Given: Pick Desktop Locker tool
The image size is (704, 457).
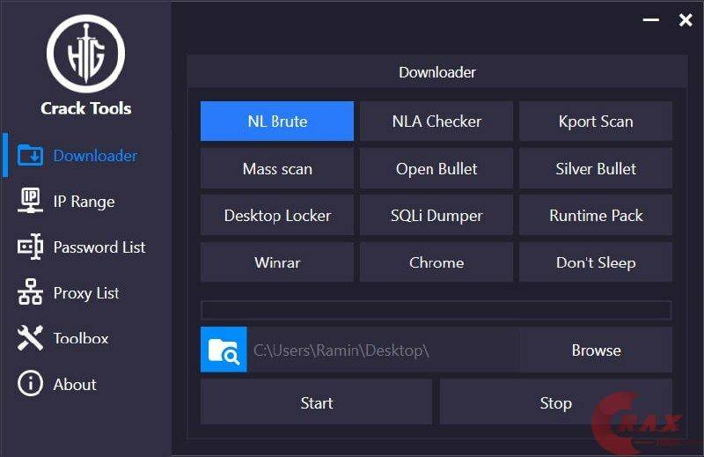Looking at the screenshot, I should pyautogui.click(x=277, y=215).
